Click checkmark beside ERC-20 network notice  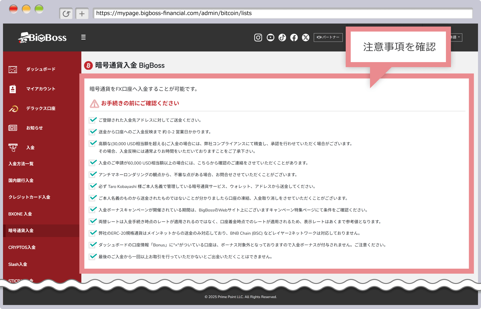pos(93,233)
